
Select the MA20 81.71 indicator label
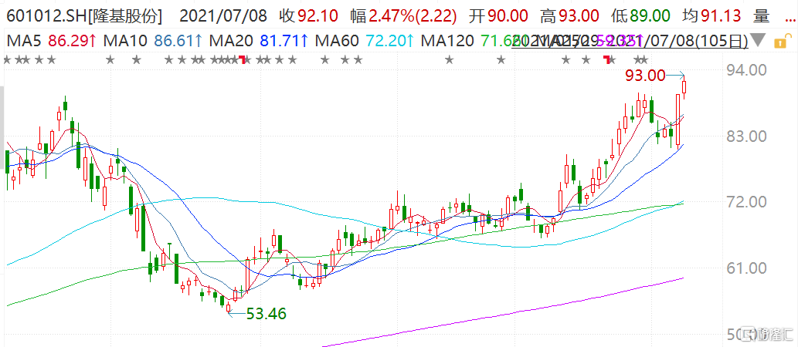pos(259,39)
